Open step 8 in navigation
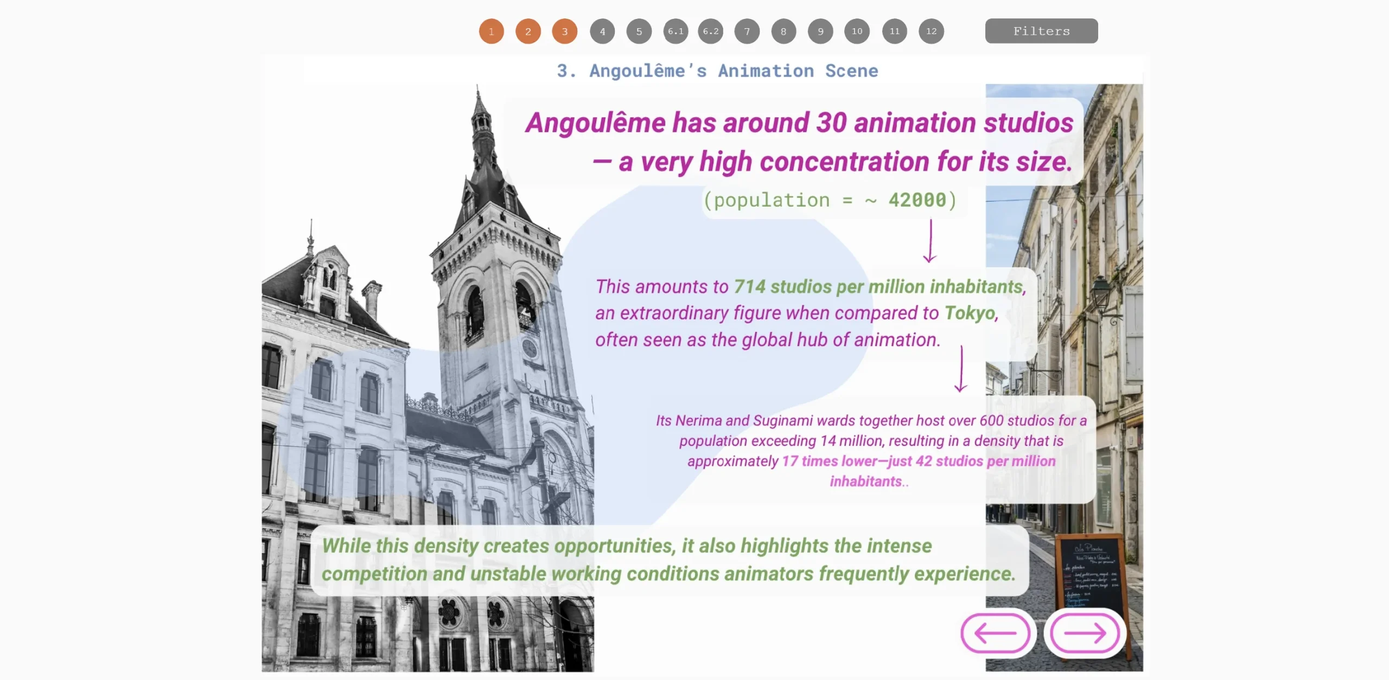 coord(783,31)
